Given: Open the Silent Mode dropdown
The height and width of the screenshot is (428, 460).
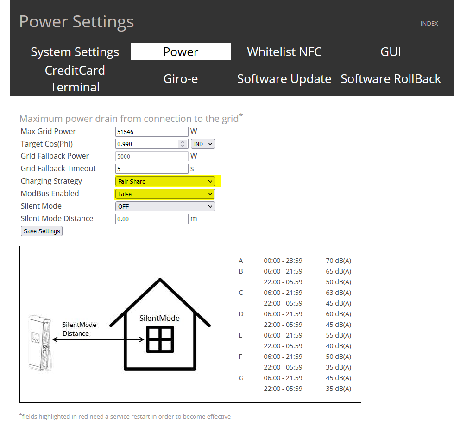Looking at the screenshot, I should point(165,206).
